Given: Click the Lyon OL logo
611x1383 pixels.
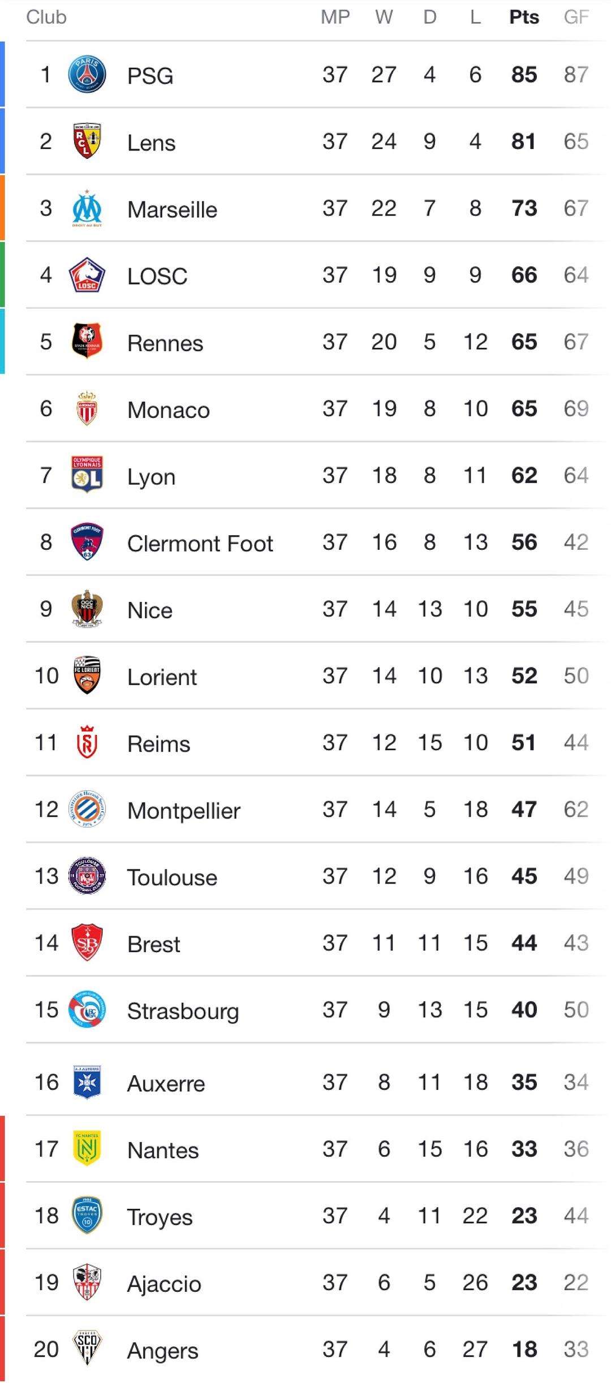Looking at the screenshot, I should click(x=87, y=475).
